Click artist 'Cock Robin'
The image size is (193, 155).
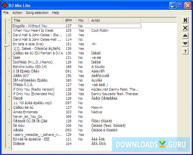100,30
